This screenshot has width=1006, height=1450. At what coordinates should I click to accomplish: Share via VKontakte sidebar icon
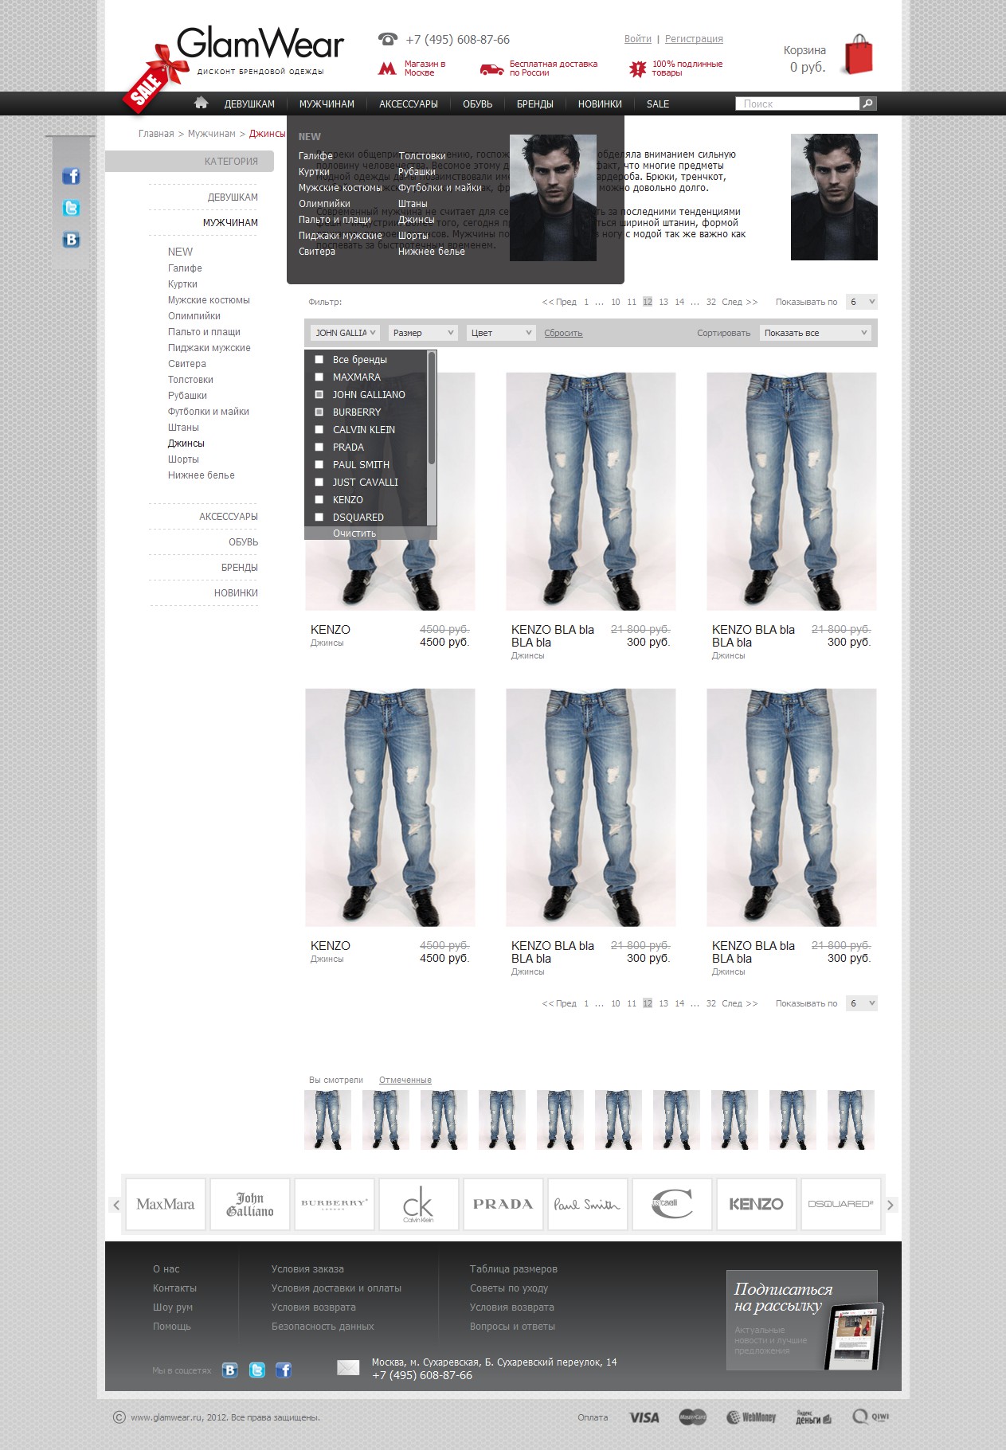71,240
